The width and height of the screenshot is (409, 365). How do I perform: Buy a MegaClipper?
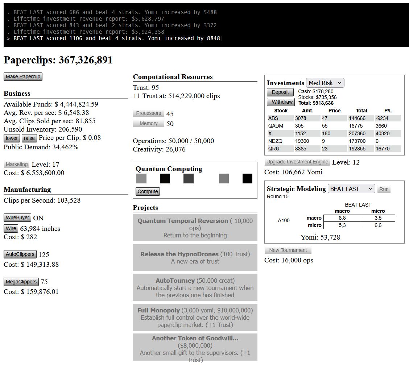21,282
